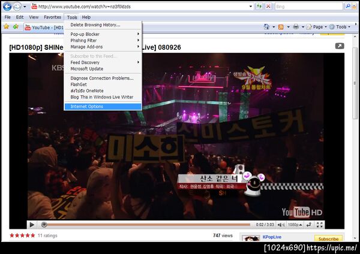Open the Manage Add-ons submenu
The width and height of the screenshot is (360, 254).
103,47
